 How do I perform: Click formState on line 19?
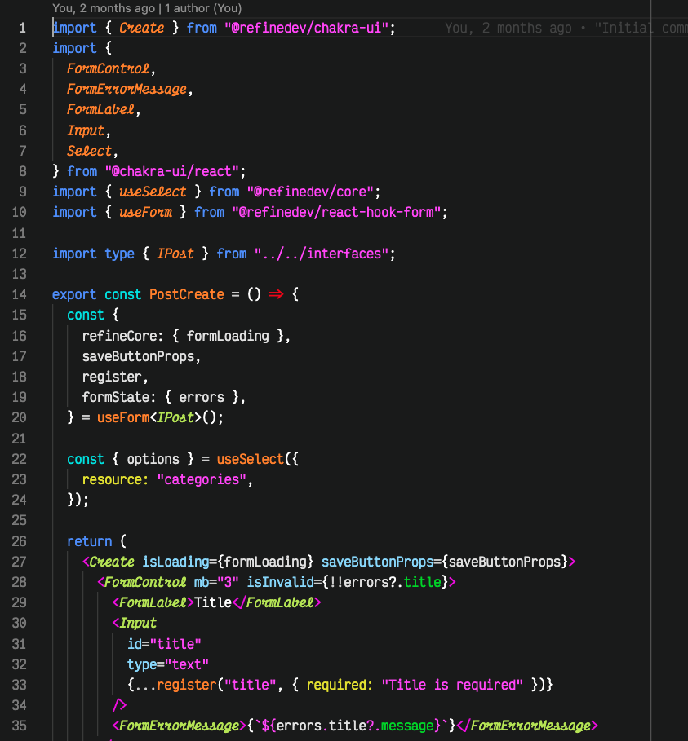[x=115, y=398]
